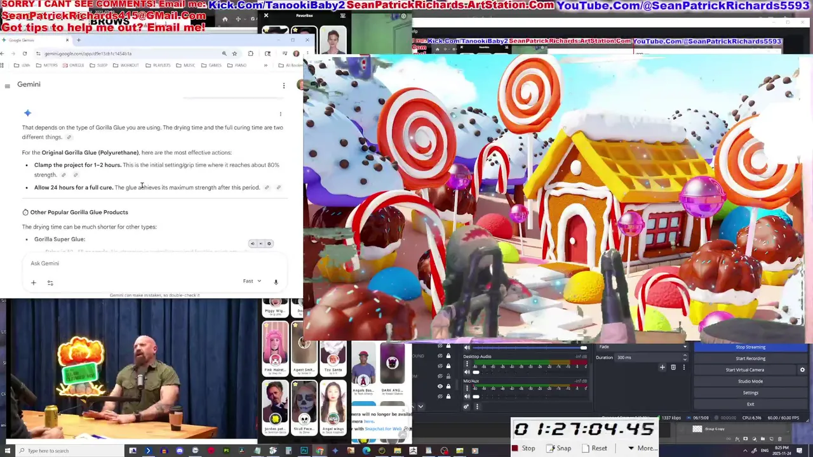Select 'Group 6 copy' layer in Photoshop

coord(714,429)
